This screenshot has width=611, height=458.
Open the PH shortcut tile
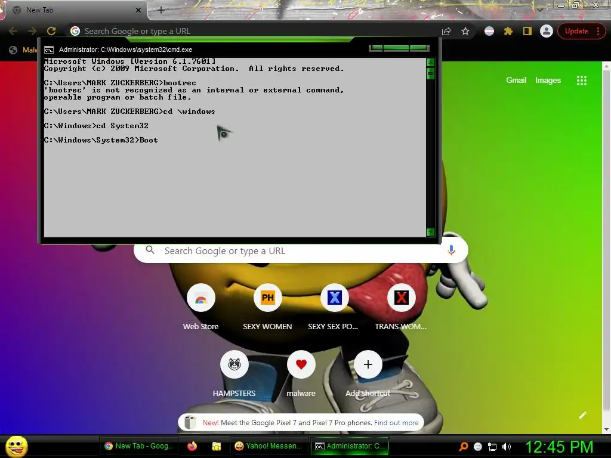[268, 298]
